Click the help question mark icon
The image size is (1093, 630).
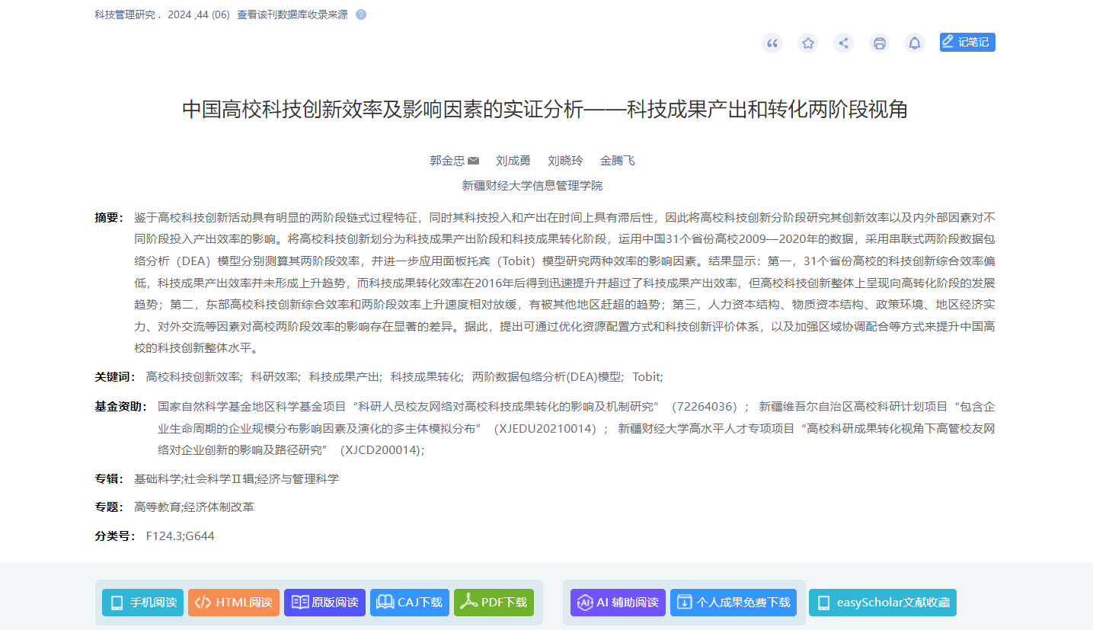(x=360, y=14)
